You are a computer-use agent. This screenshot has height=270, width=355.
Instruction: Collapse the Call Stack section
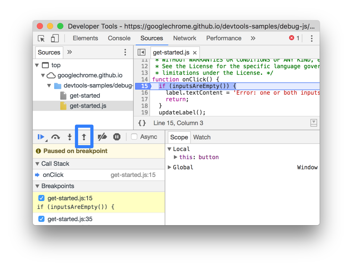pyautogui.click(x=37, y=164)
